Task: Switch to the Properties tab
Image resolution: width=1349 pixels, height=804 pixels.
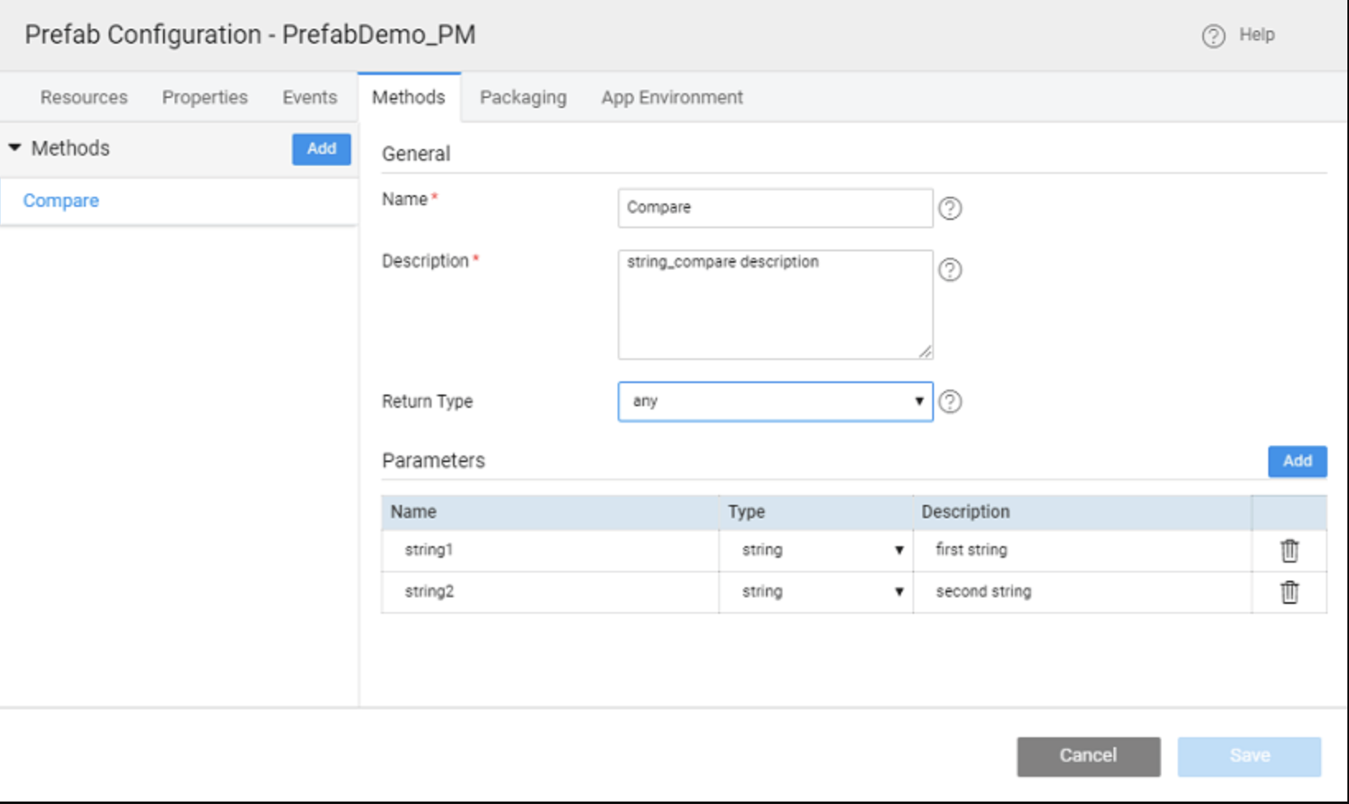Action: click(x=204, y=98)
